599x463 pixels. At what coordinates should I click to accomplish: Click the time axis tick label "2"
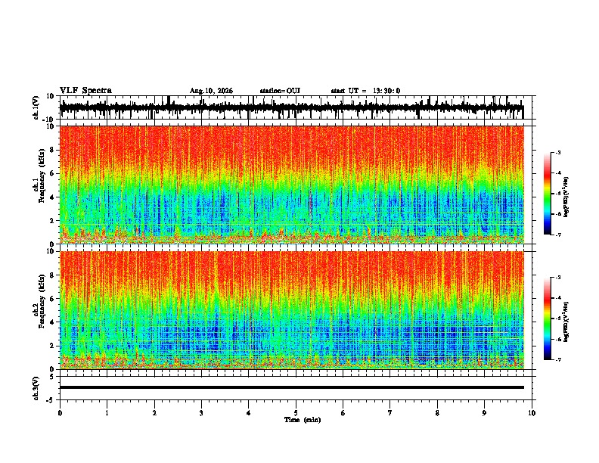[x=154, y=413]
